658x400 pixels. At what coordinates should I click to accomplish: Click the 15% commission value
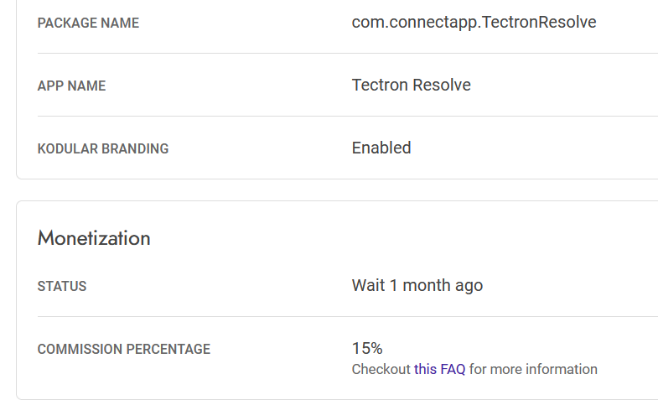tap(367, 348)
